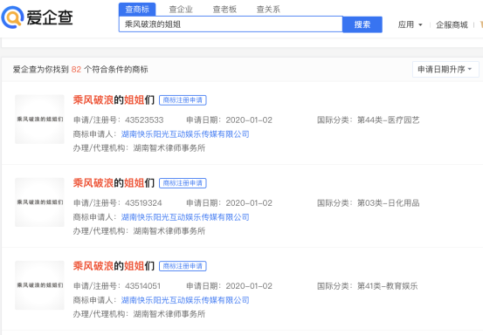
Task: Switch to the 查商标 tab
Action: [137, 10]
